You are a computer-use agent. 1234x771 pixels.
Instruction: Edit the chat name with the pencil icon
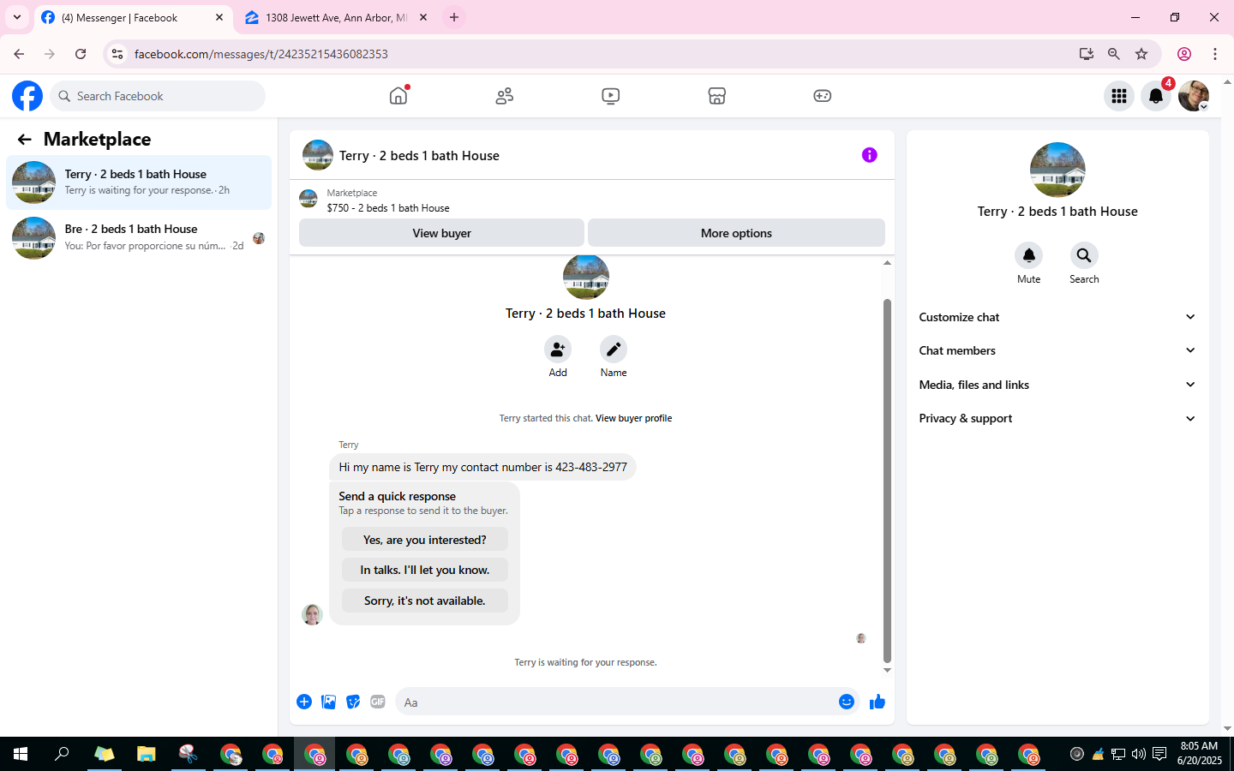[614, 350]
